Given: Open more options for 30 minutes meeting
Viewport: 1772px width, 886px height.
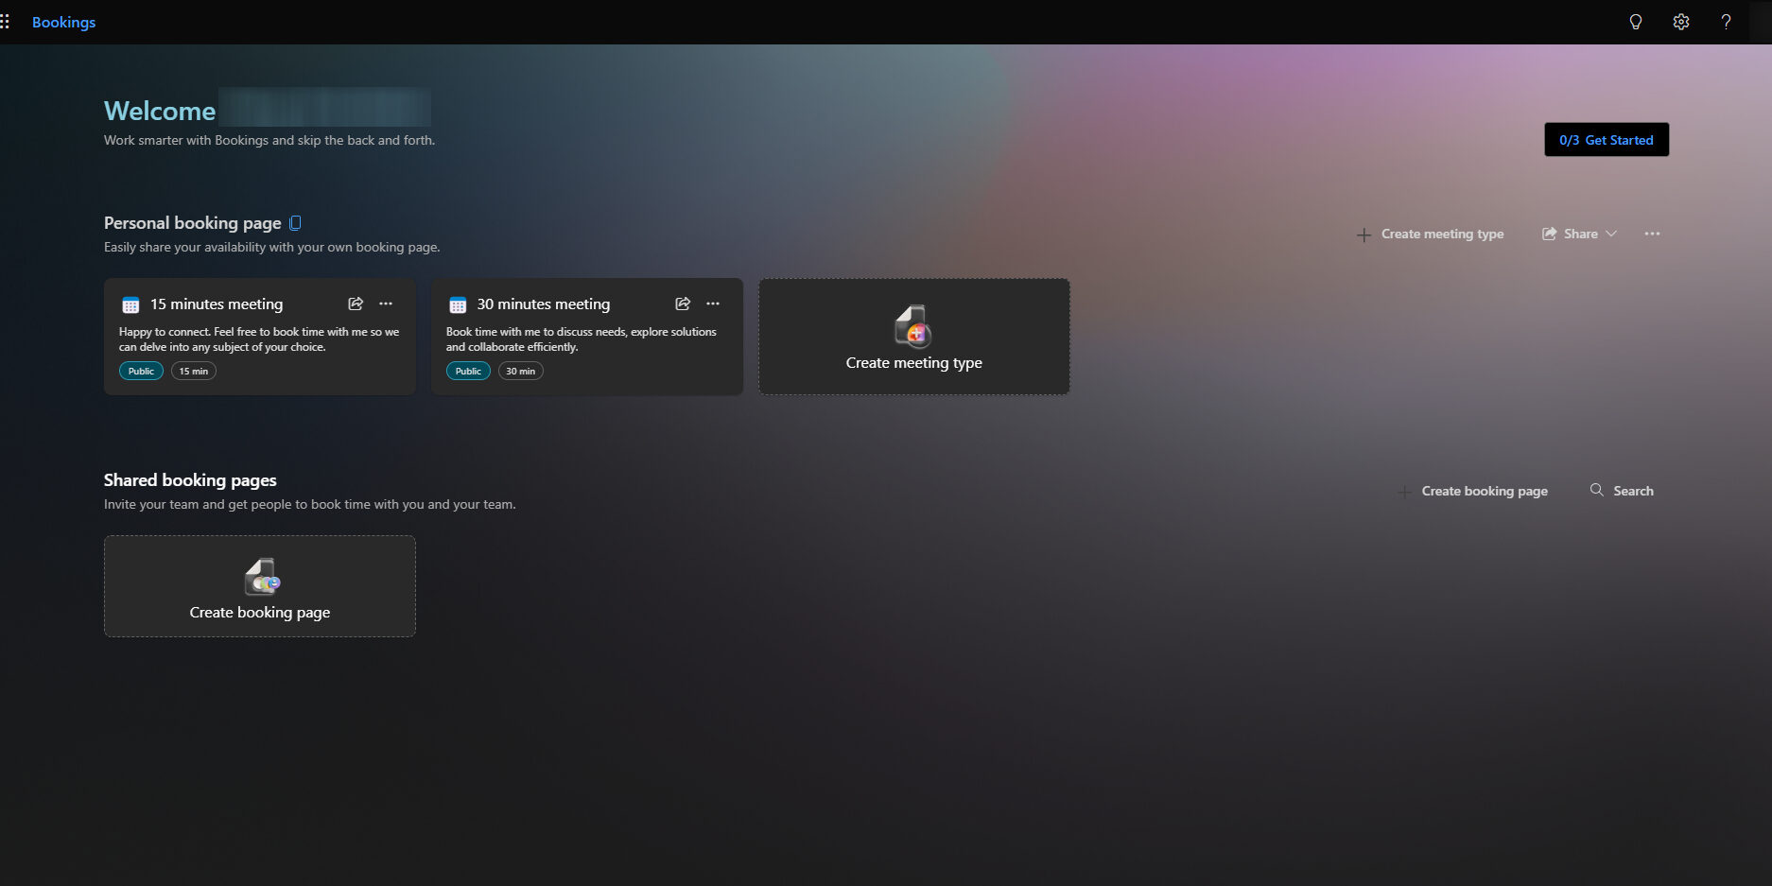Looking at the screenshot, I should click(x=713, y=304).
